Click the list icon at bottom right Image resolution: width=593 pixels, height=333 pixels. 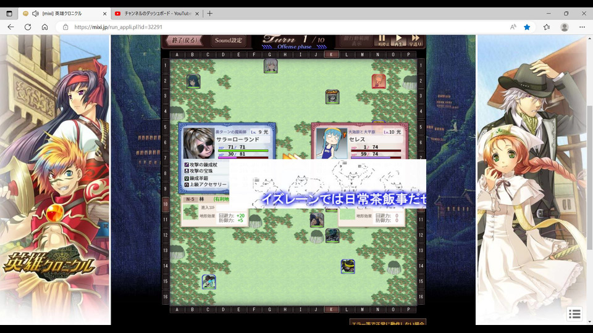point(574,314)
